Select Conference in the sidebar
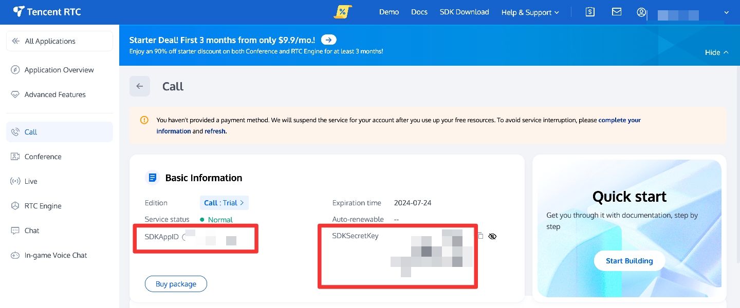 pos(43,157)
